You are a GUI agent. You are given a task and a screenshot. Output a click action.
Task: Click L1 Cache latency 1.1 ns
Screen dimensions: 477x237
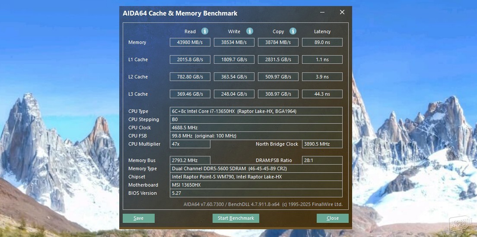pyautogui.click(x=322, y=59)
